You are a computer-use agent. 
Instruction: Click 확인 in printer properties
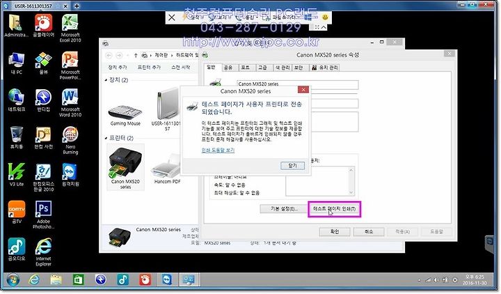(335, 231)
